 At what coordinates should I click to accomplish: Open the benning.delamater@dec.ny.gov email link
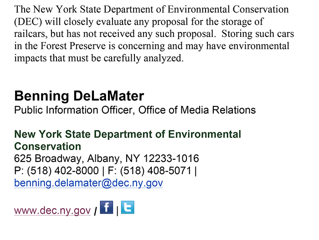[x=88, y=183]
